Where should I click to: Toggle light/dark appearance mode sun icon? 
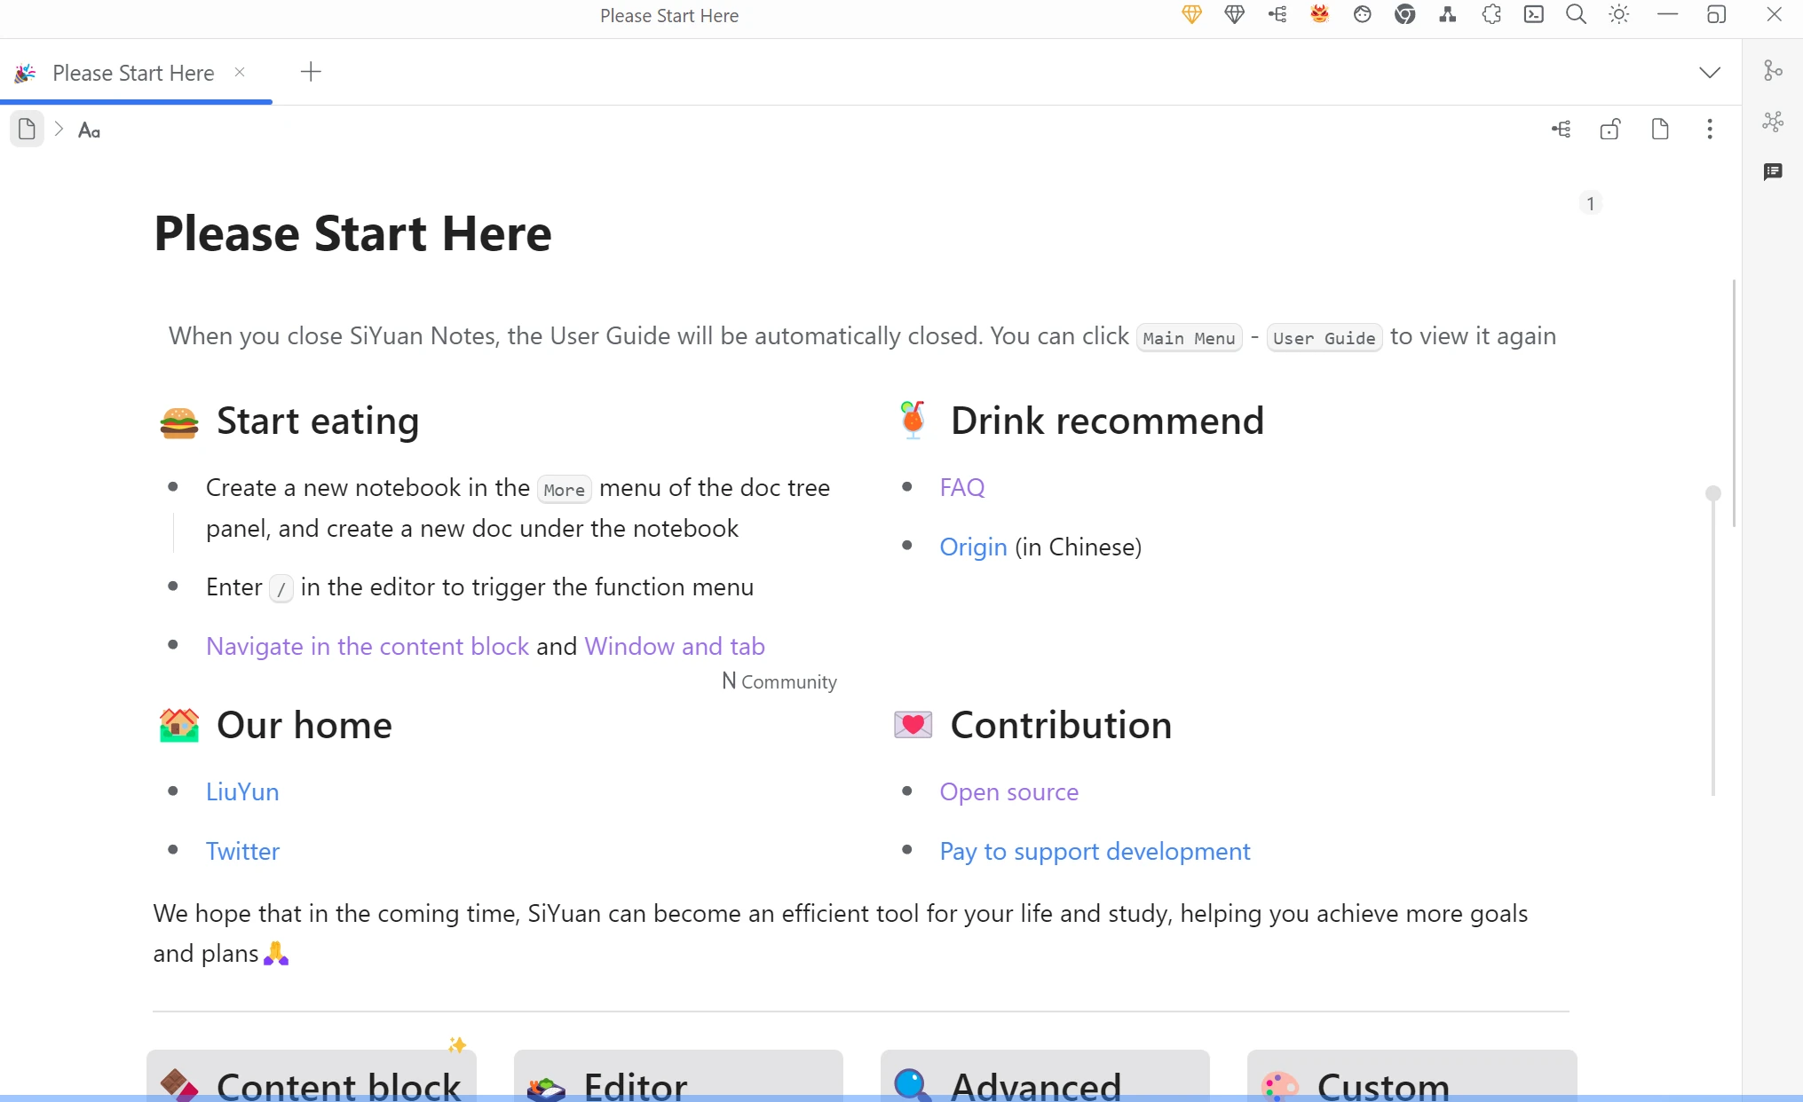(x=1619, y=15)
